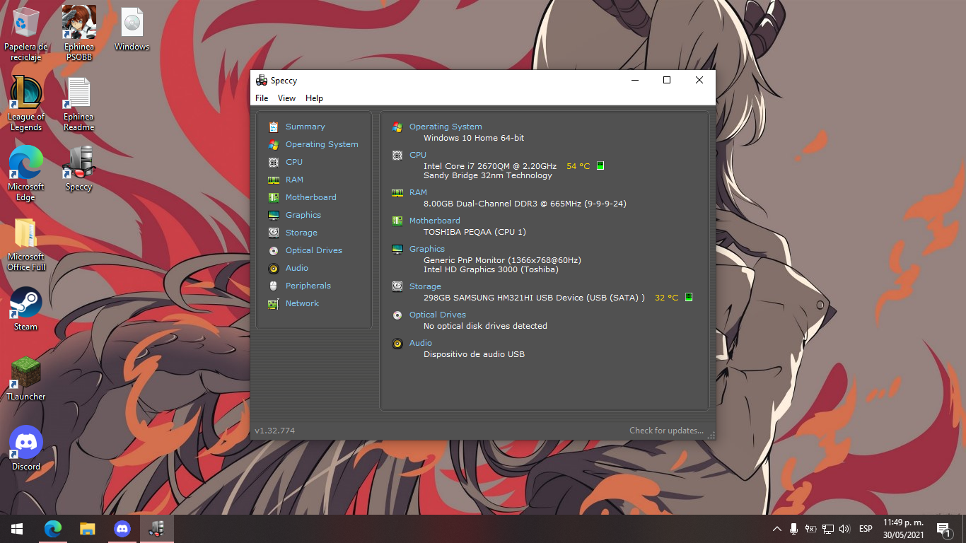Select the TLauncher desktop shortcut

pos(25,379)
